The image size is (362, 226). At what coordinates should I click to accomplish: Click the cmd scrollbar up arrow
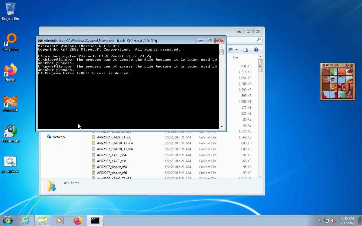[221, 47]
